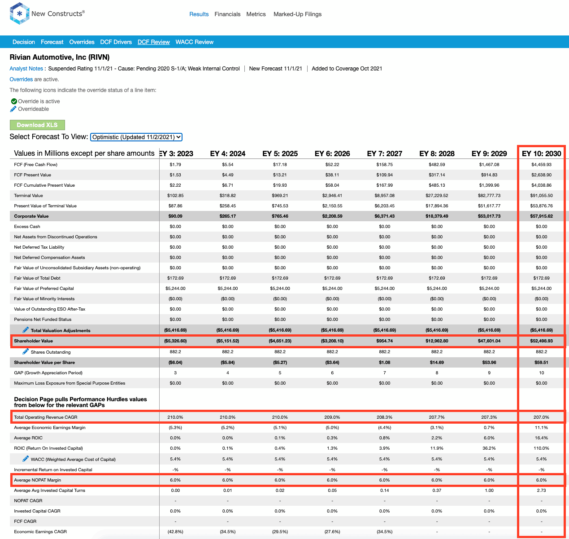Click the EY 7: 2027 column header
This screenshot has width=569, height=539.
384,153
